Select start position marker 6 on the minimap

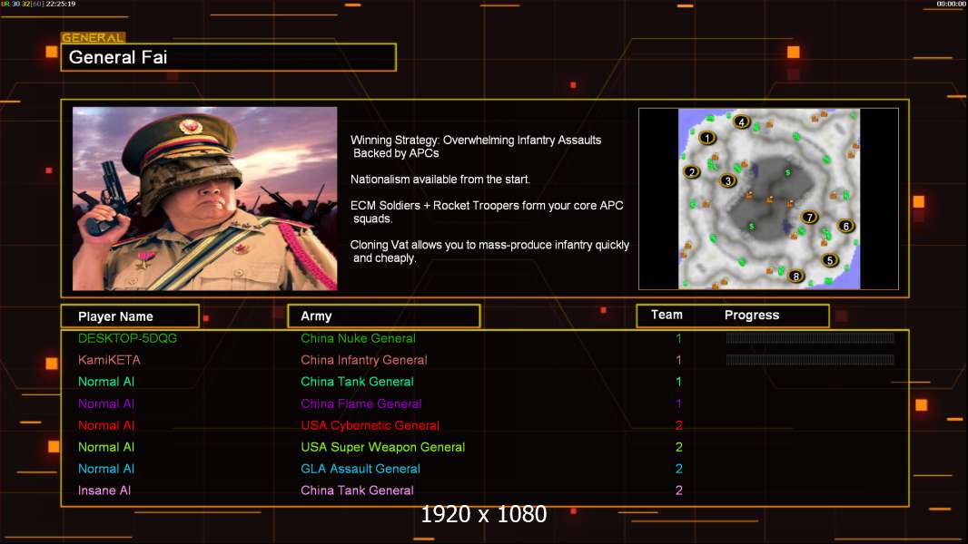[845, 226]
